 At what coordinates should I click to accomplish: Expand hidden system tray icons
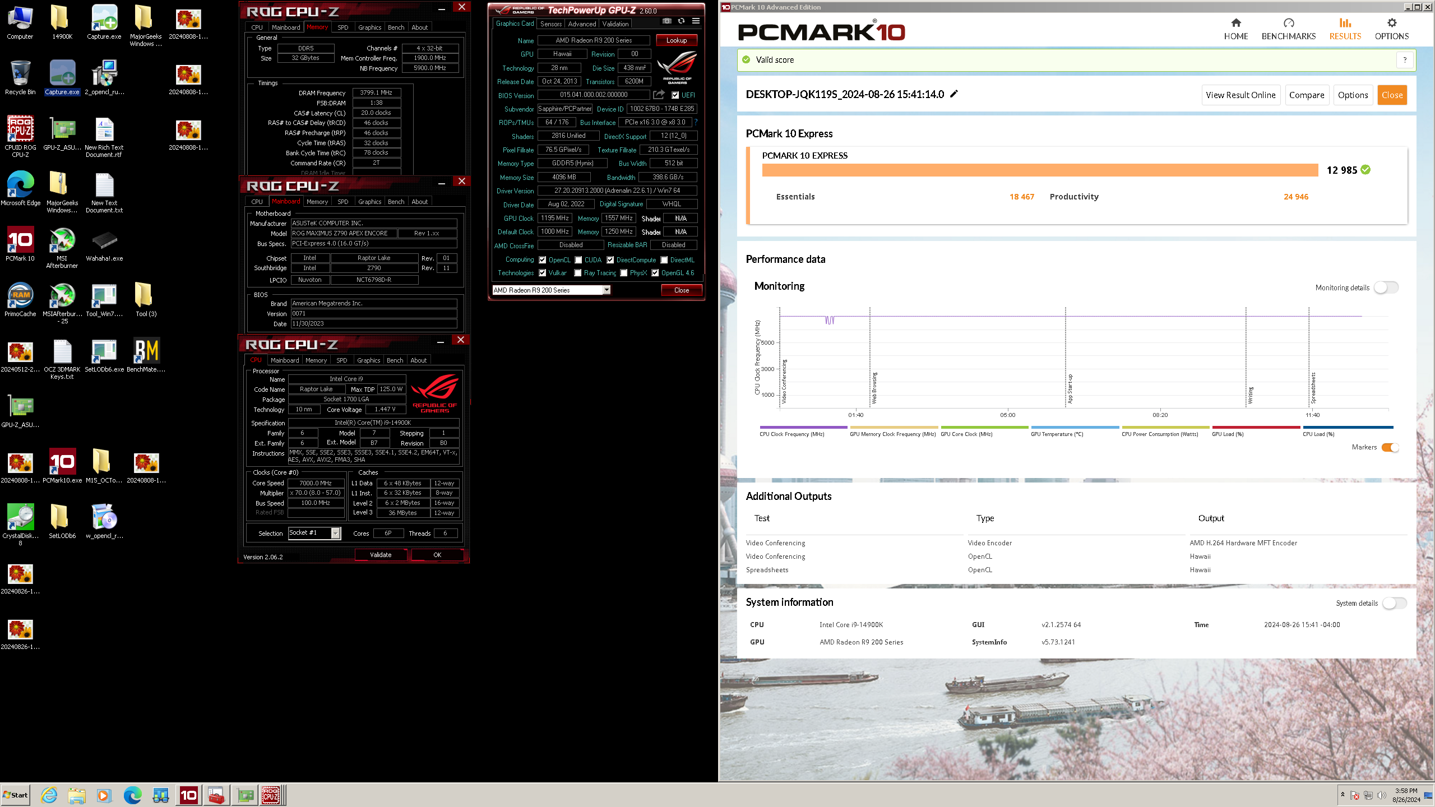pyautogui.click(x=1343, y=795)
